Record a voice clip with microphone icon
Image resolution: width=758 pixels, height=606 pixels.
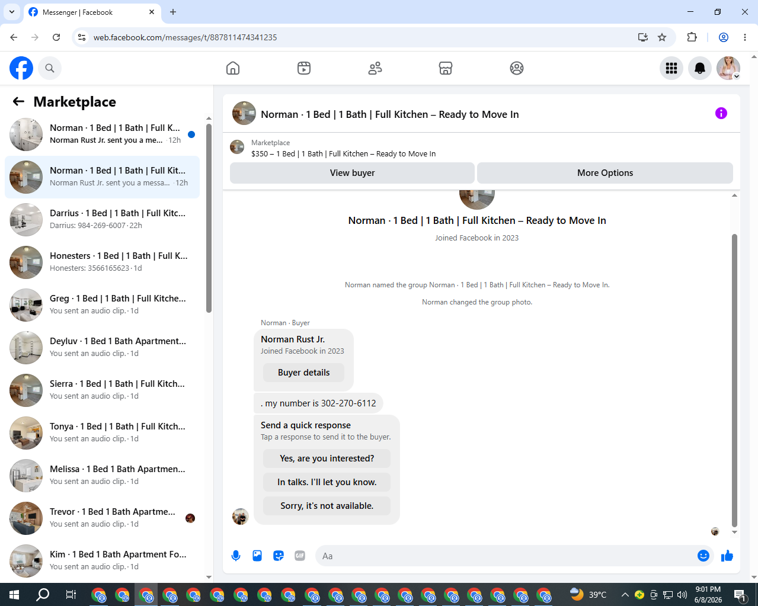coord(236,556)
